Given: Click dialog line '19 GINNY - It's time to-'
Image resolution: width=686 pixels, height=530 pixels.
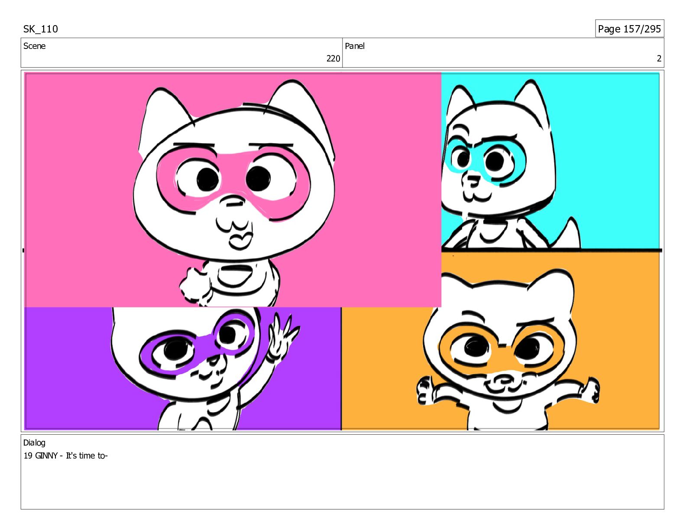Looking at the screenshot, I should (x=65, y=456).
